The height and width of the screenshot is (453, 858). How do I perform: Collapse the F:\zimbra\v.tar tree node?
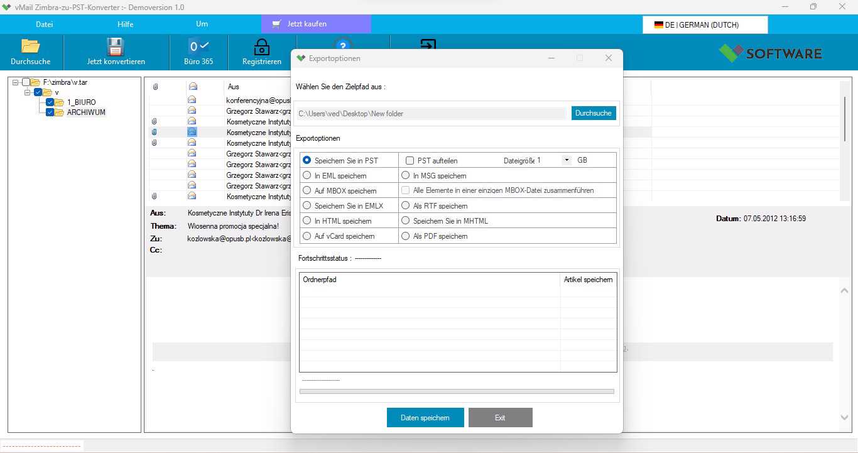[16, 82]
